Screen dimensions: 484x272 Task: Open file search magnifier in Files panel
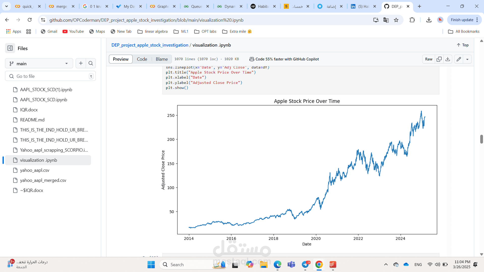click(x=91, y=63)
